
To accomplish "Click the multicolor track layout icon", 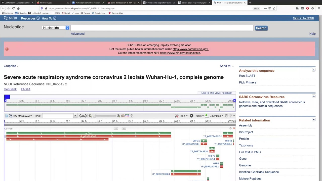I will pyautogui.click(x=127, y=116).
